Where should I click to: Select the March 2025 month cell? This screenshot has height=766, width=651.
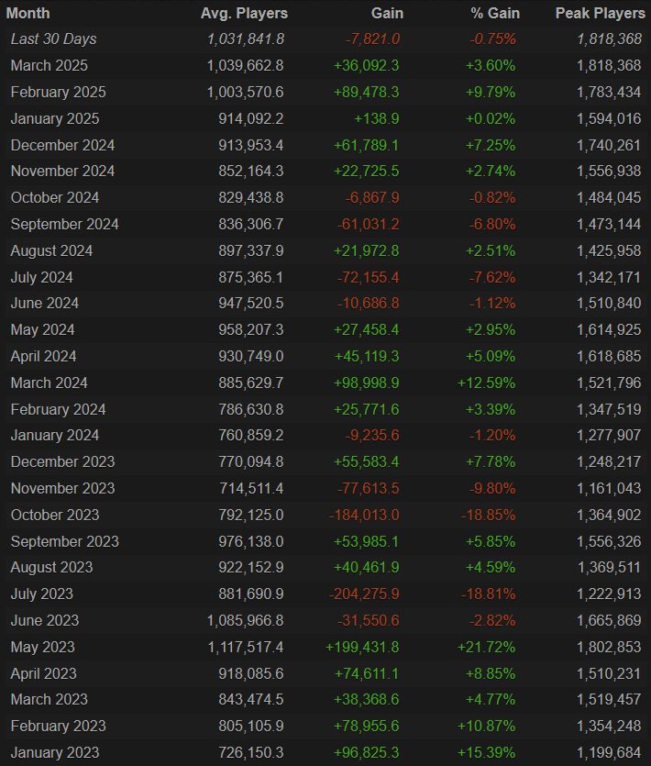[50, 66]
